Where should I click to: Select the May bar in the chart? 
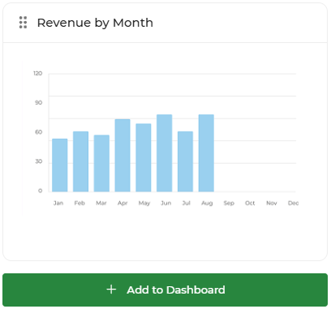coord(144,157)
